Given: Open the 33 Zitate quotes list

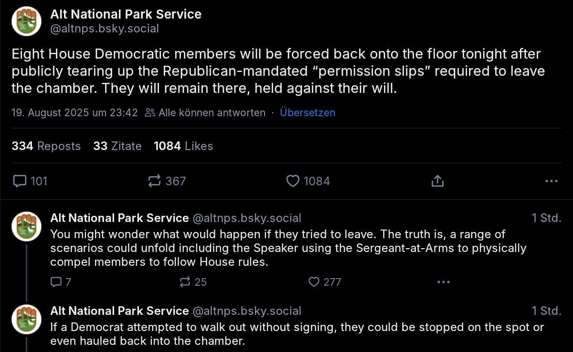Looking at the screenshot, I should coord(117,146).
